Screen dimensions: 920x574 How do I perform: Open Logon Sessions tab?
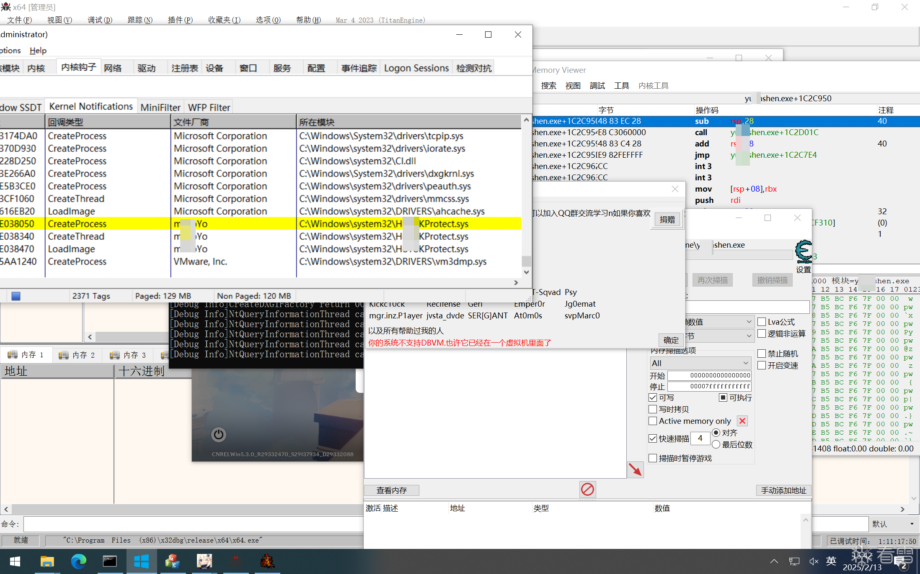[x=416, y=68]
